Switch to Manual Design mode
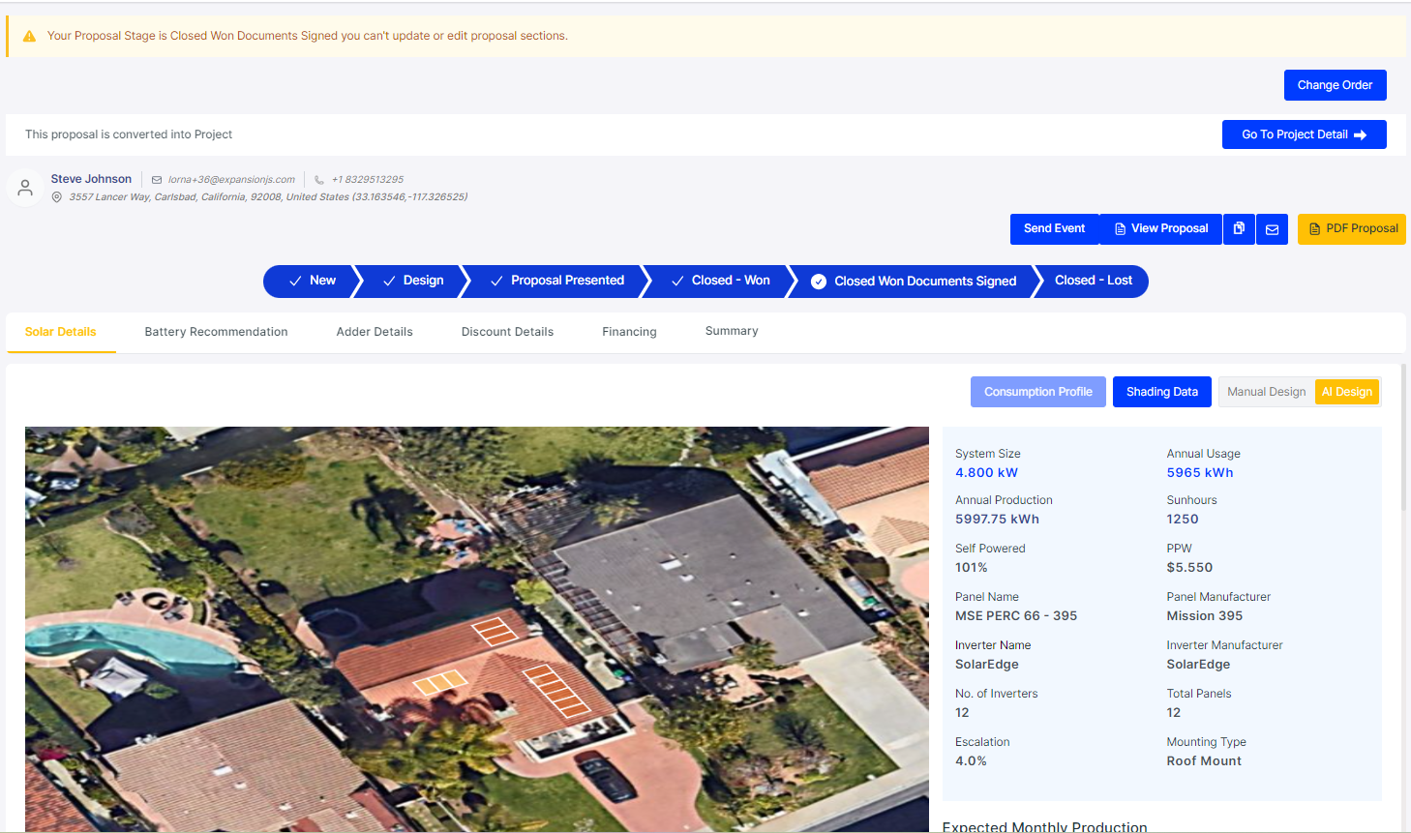 click(1266, 391)
